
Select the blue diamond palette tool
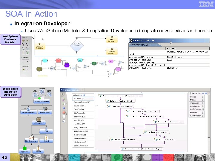tap(64, 108)
